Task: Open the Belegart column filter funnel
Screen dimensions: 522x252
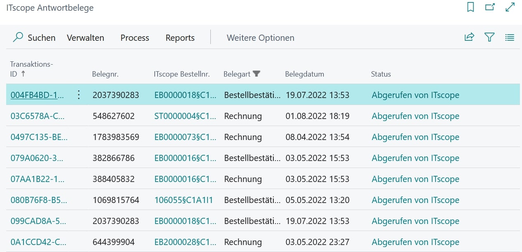Action: 256,74
